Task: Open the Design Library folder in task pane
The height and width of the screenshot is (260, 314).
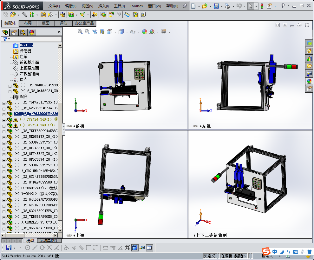Action: click(x=309, y=66)
